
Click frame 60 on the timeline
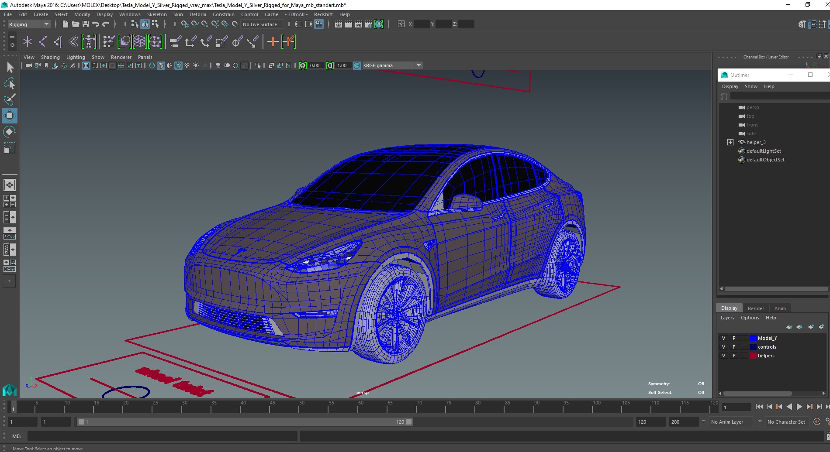point(361,407)
